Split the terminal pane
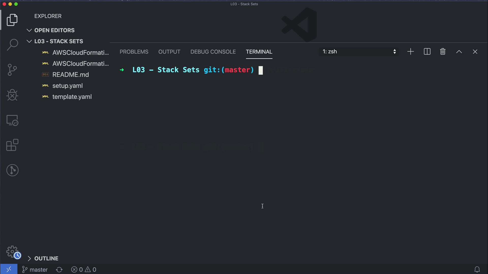Viewport: 488px width, 274px height. pos(427,52)
